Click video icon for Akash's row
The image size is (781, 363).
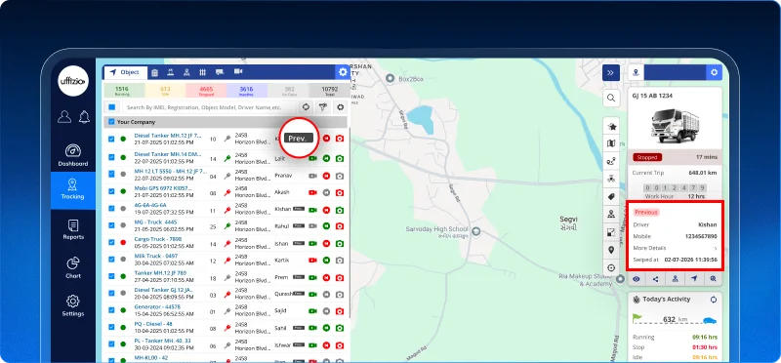click(x=312, y=192)
